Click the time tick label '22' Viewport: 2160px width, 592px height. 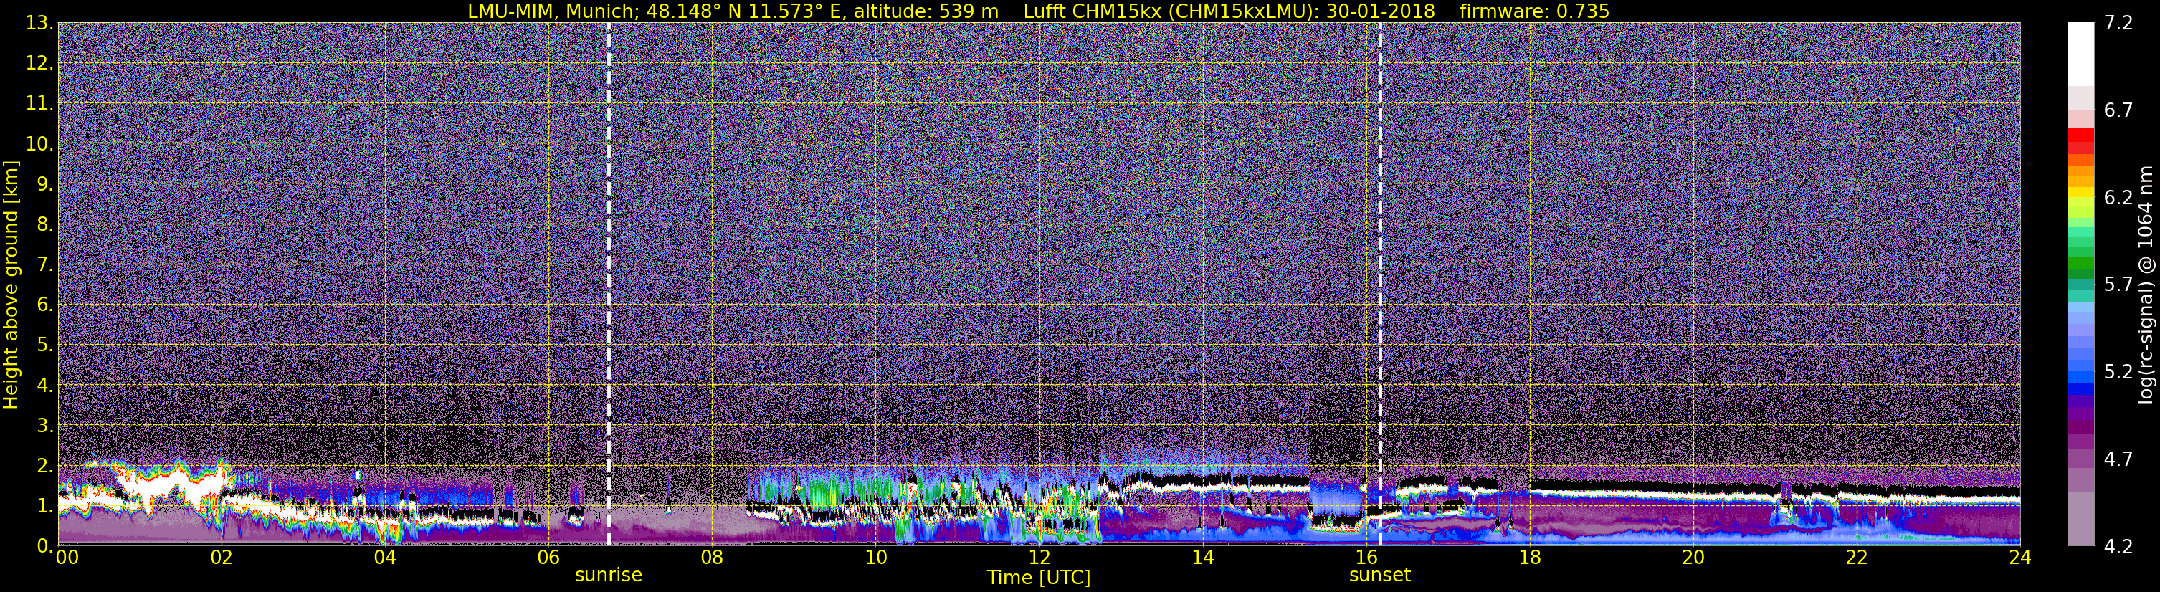[1857, 558]
